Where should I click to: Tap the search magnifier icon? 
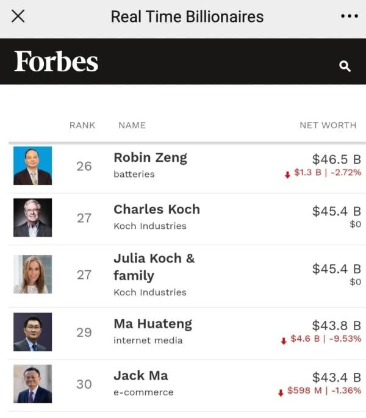coord(345,66)
